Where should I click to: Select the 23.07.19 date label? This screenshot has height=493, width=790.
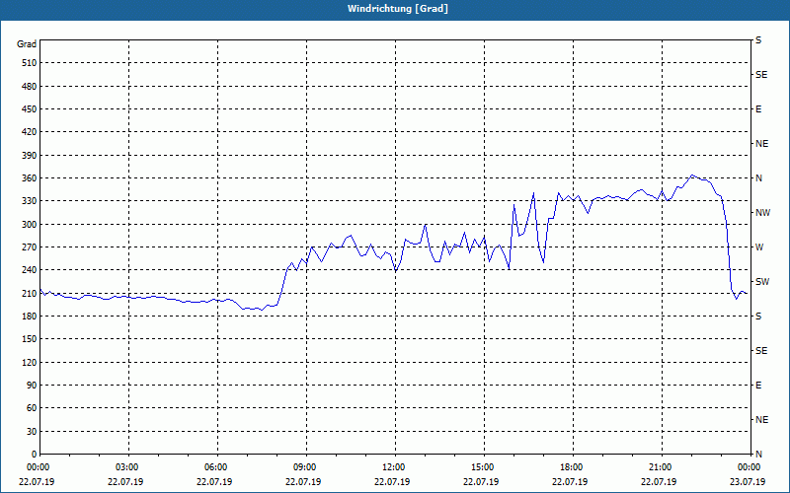coord(748,482)
